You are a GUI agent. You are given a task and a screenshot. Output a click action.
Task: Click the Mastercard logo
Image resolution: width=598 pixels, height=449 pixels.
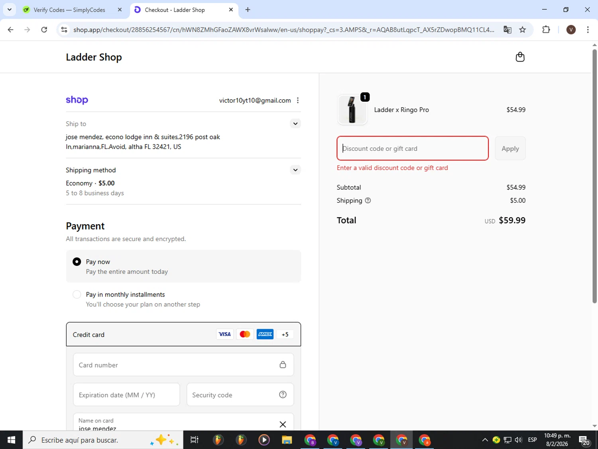pos(245,334)
